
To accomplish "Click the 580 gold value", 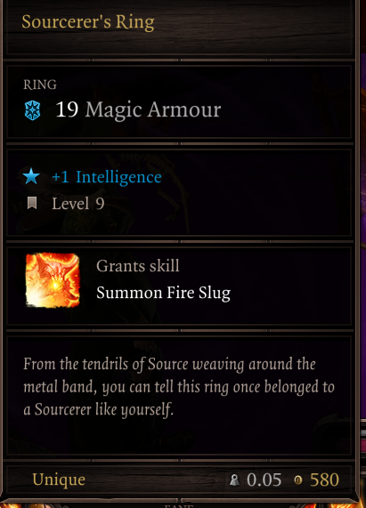I will click(x=324, y=480).
